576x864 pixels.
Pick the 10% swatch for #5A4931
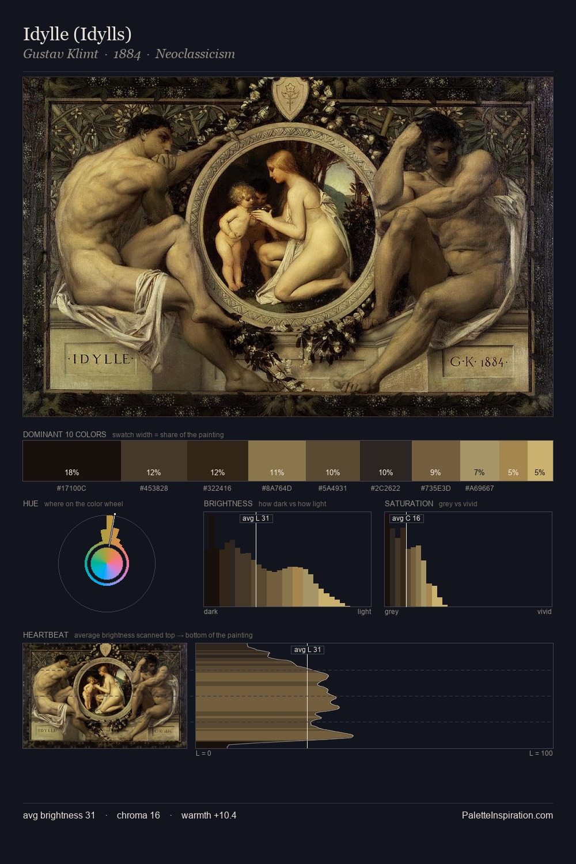click(333, 461)
